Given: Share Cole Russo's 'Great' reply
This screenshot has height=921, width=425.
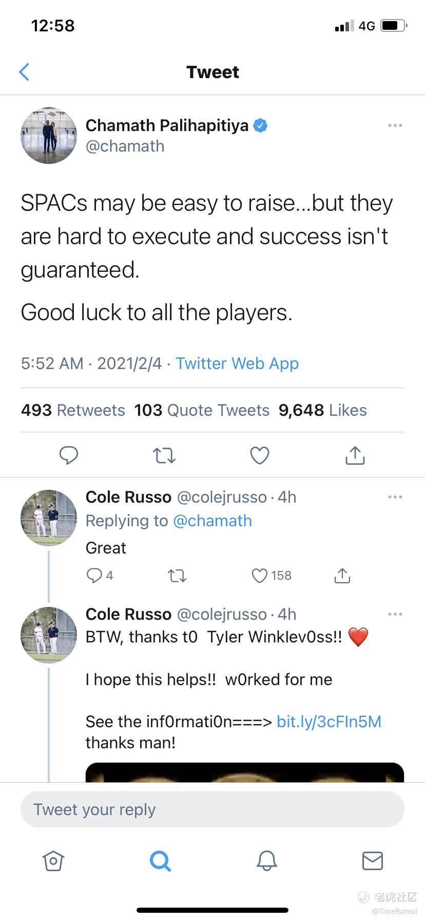Looking at the screenshot, I should click(342, 576).
